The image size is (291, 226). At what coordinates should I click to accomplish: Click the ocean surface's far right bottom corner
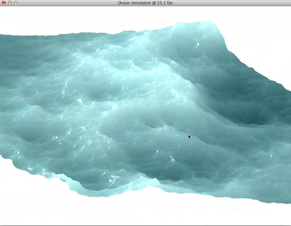tap(288, 202)
